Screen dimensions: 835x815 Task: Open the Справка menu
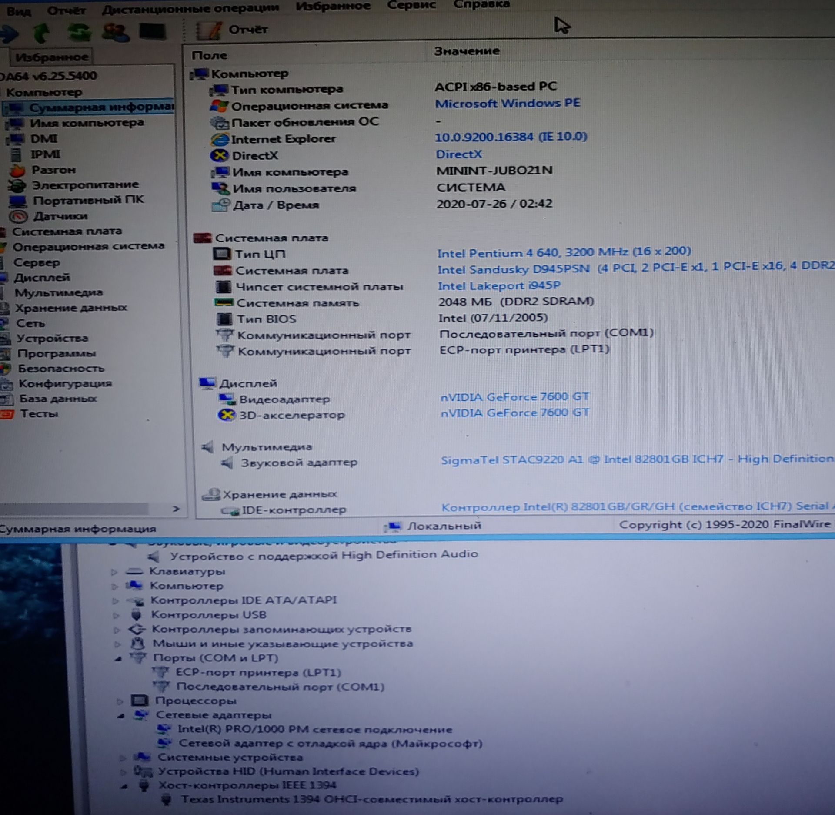[x=481, y=5]
